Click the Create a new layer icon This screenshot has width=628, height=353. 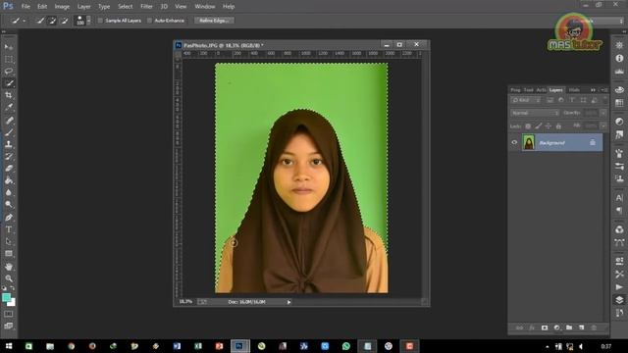coord(582,328)
